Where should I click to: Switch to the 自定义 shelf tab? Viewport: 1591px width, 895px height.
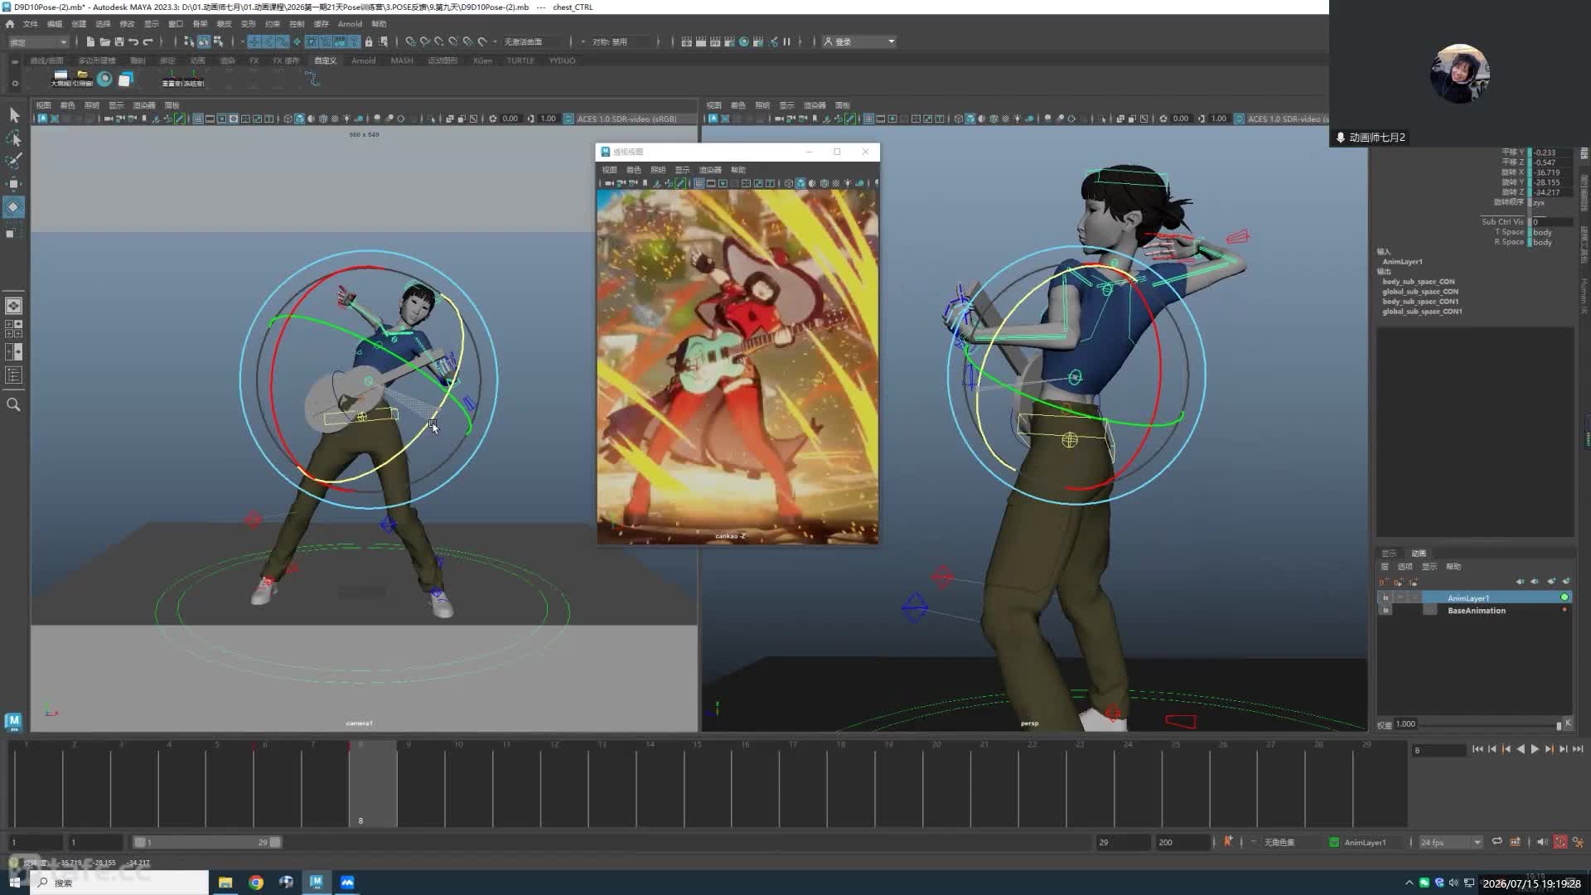click(325, 60)
